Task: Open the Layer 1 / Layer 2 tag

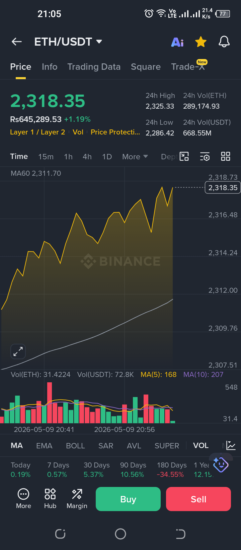Action: (37, 132)
